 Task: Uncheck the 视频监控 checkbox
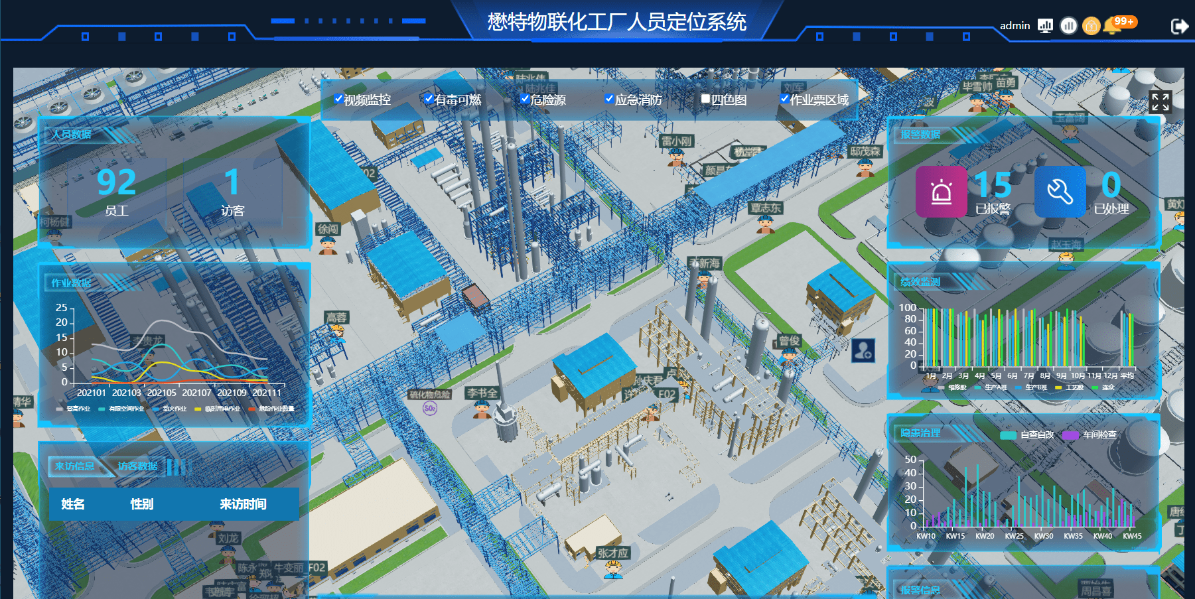(338, 99)
